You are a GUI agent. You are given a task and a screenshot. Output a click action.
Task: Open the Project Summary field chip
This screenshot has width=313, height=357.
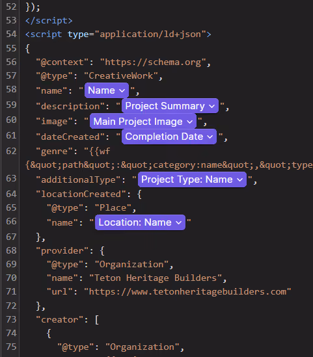[x=170, y=106]
